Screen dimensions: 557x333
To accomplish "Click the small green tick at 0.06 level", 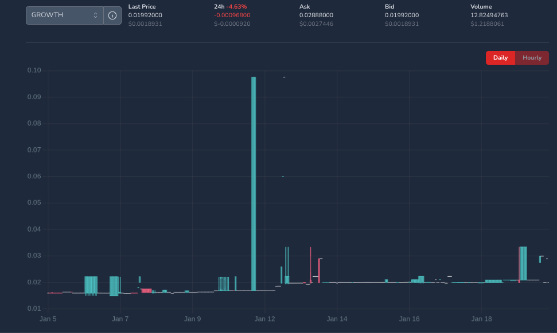I will 283,177.
